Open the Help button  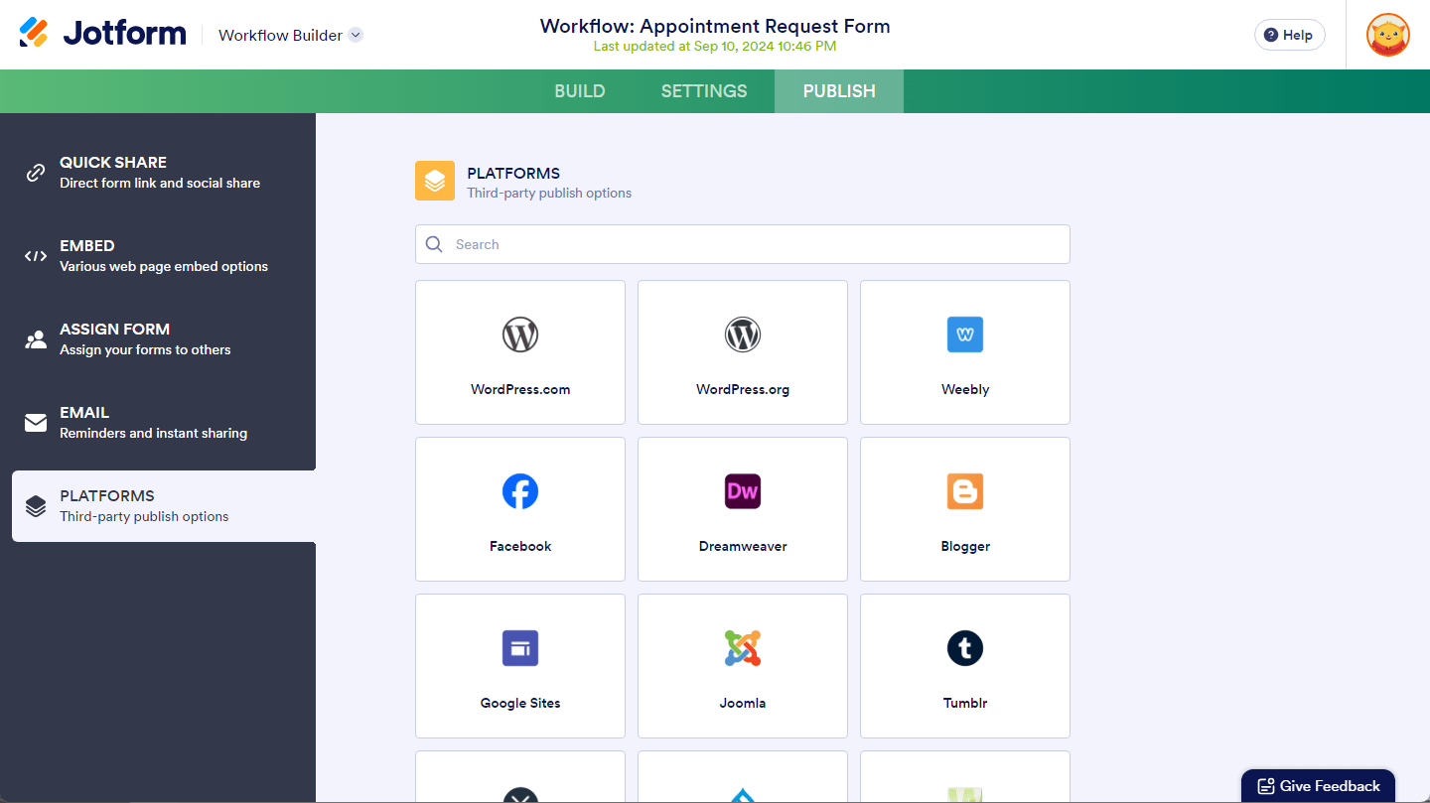click(x=1289, y=35)
